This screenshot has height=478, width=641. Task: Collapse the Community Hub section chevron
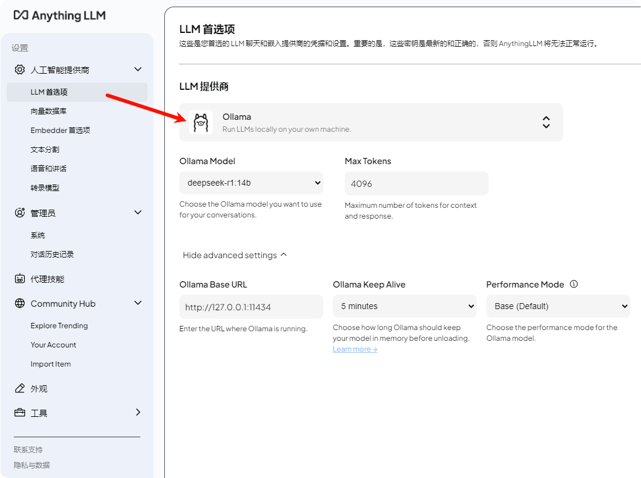coord(138,303)
